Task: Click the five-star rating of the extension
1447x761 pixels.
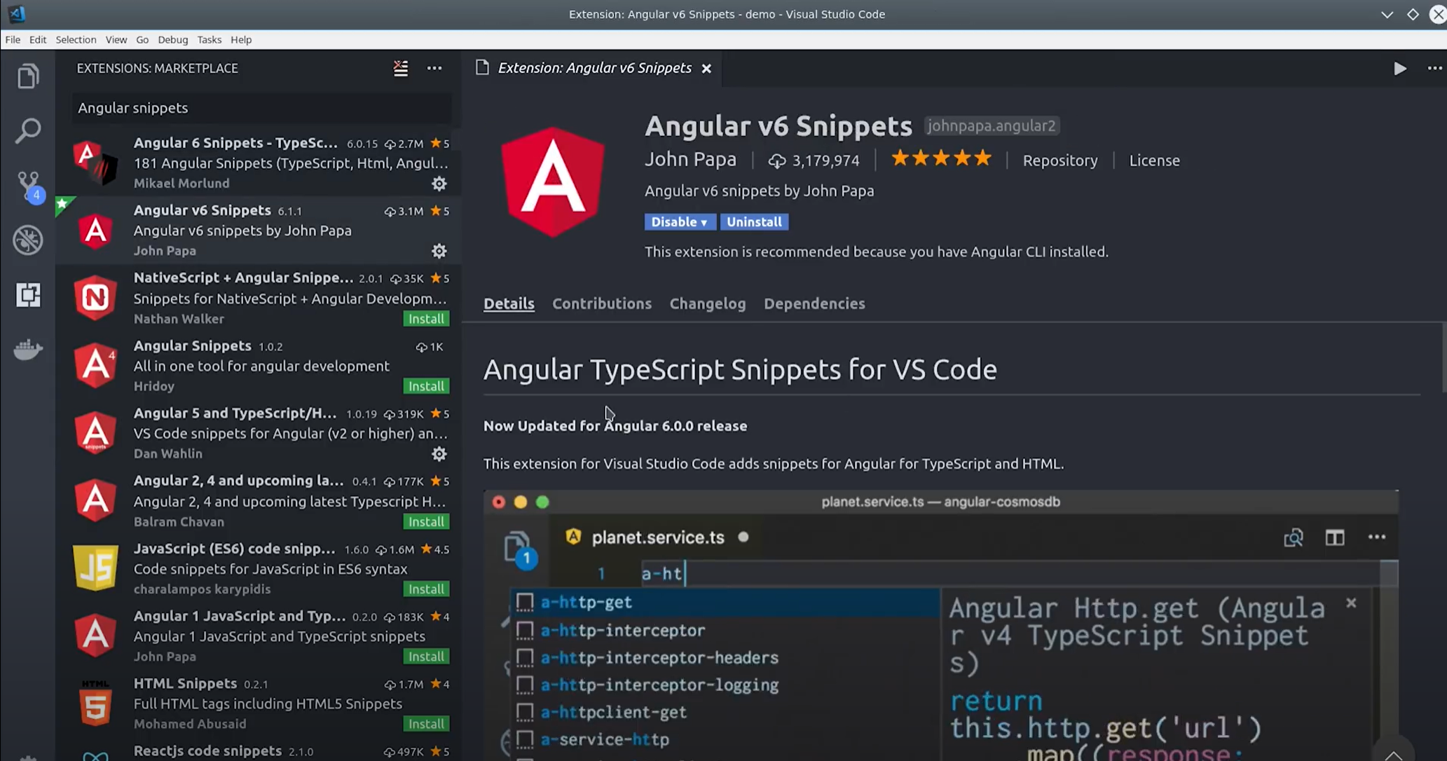Action: pos(940,159)
